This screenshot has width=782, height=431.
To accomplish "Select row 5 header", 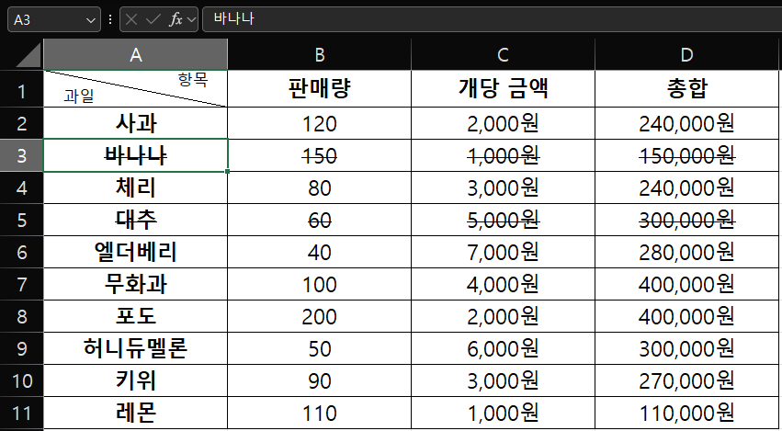I will click(21, 220).
